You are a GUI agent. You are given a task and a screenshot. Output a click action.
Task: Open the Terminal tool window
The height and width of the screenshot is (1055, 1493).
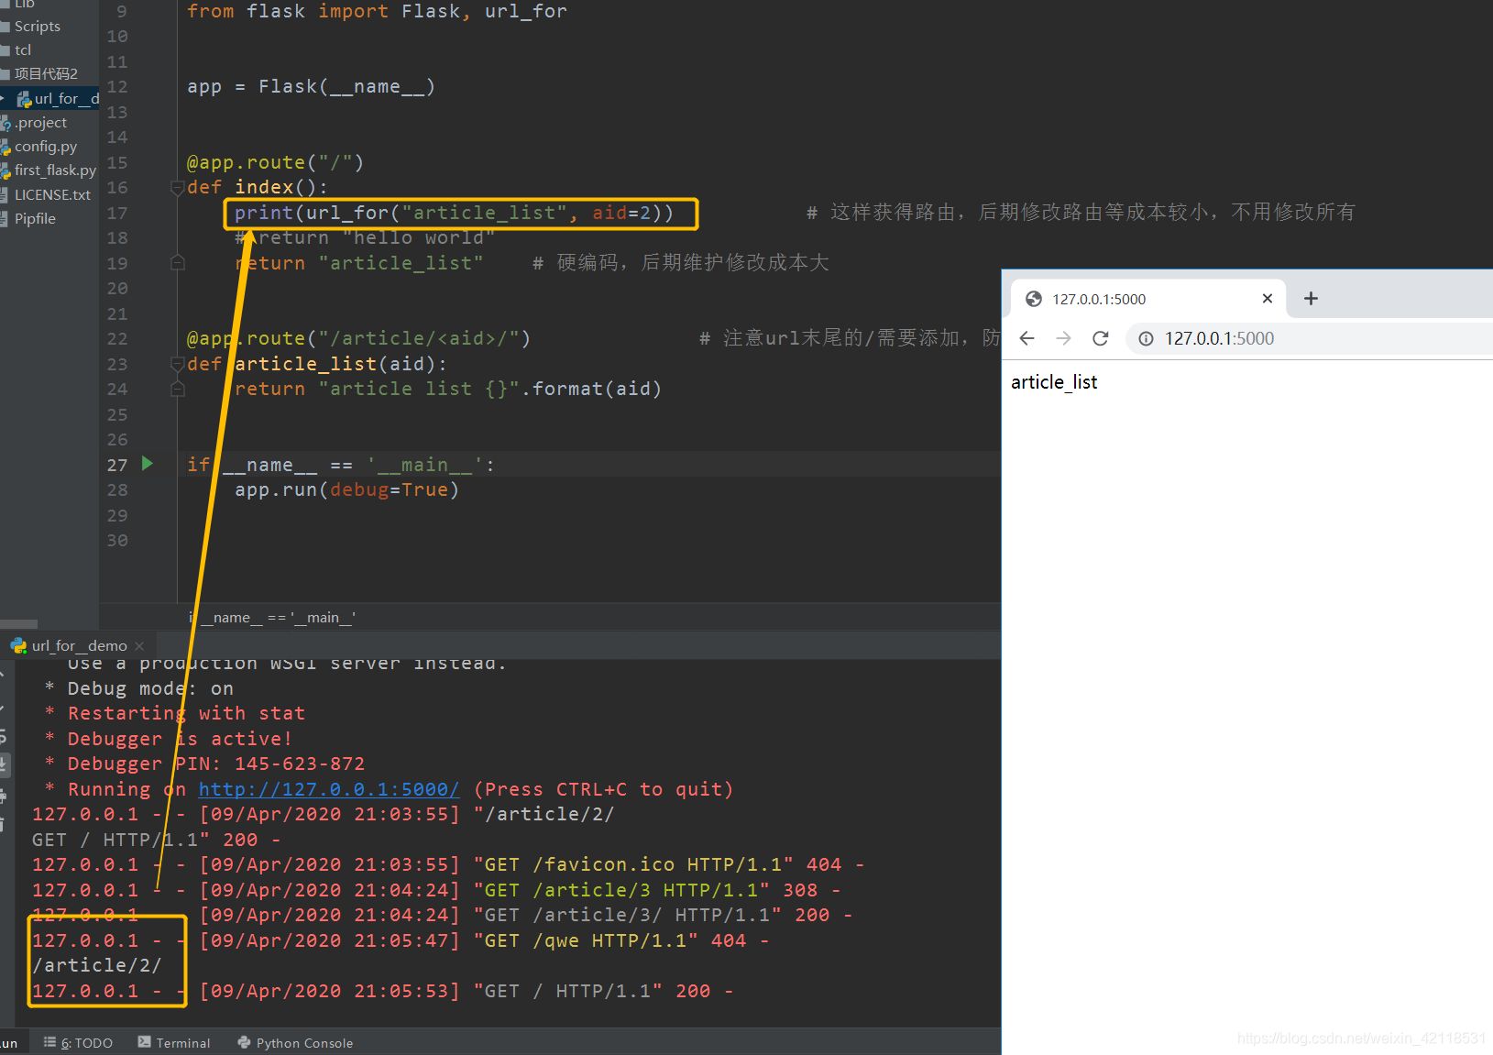click(x=174, y=1043)
